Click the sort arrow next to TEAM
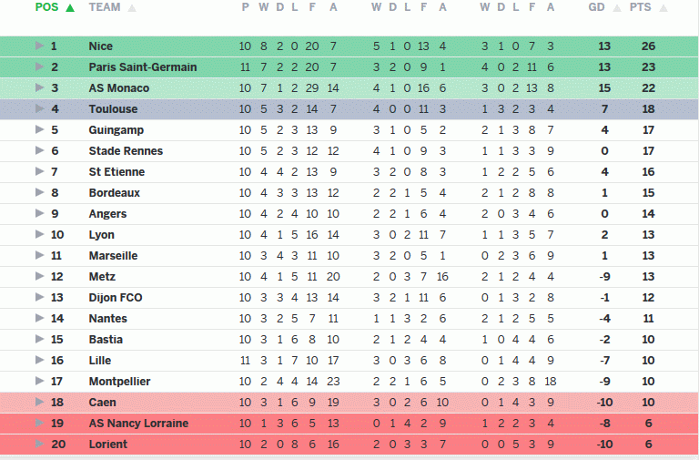Screen dimensions: 699x460 (x=132, y=8)
